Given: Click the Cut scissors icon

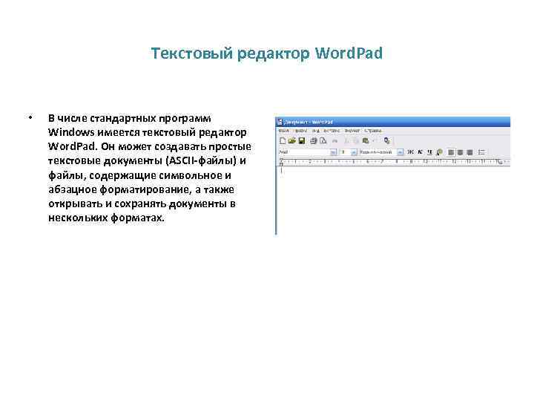Looking at the screenshot, I should tap(346, 140).
